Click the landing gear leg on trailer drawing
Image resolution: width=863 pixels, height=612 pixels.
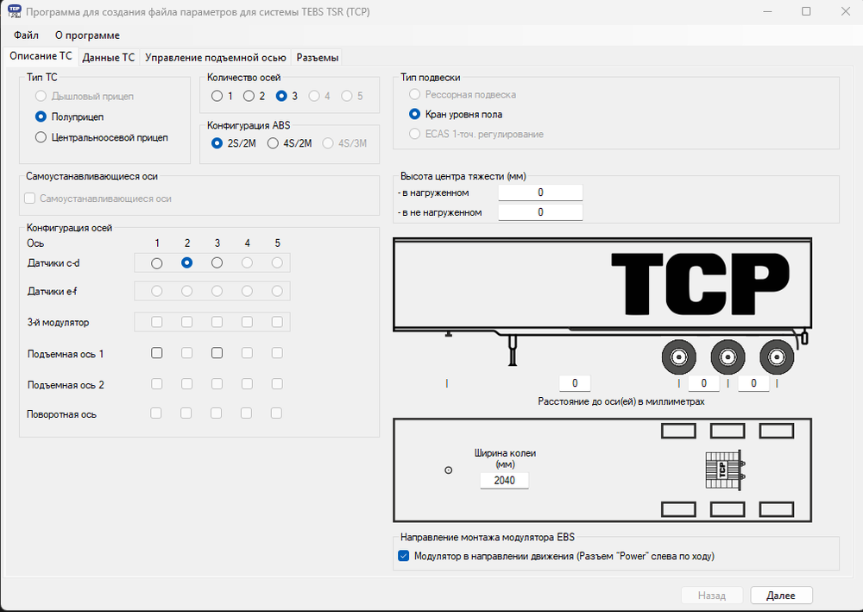pyautogui.click(x=513, y=350)
